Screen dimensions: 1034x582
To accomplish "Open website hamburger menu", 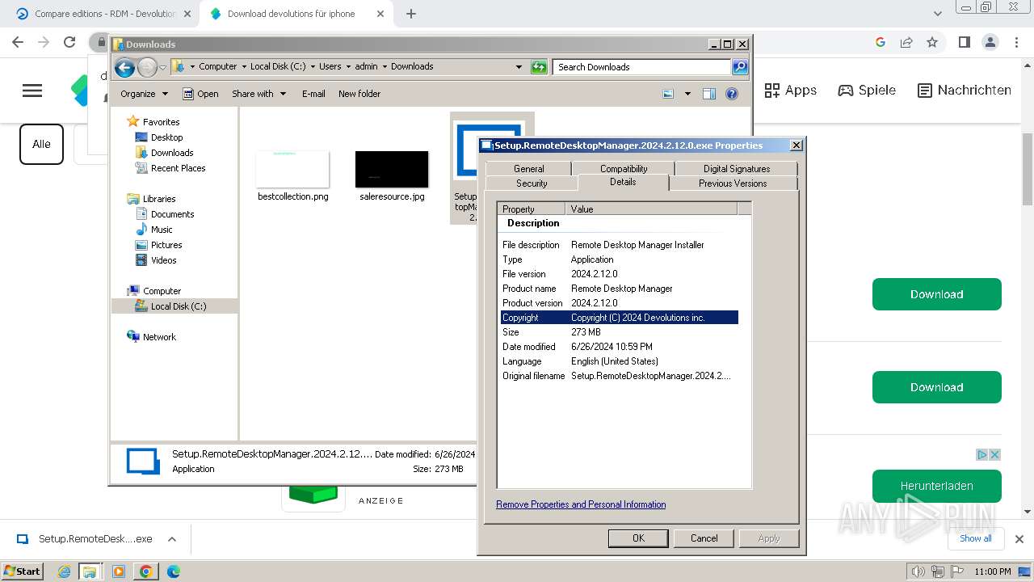I will [x=32, y=91].
